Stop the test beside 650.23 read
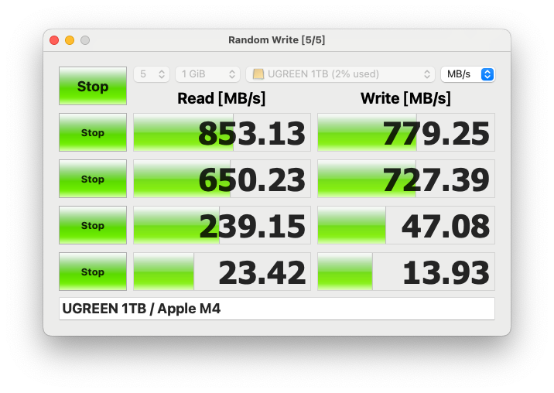 (93, 179)
